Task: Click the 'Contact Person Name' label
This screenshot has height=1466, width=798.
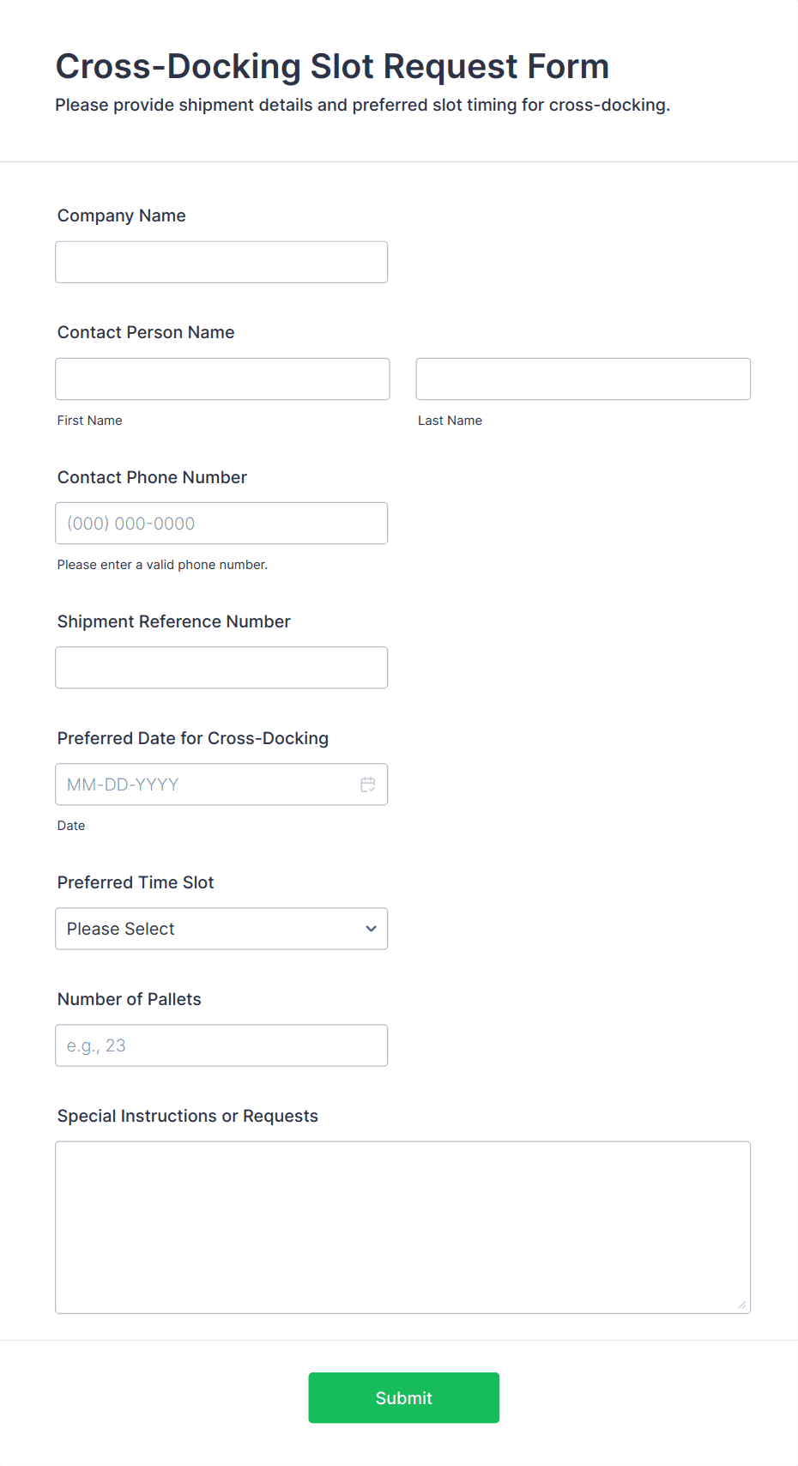Action: [146, 332]
